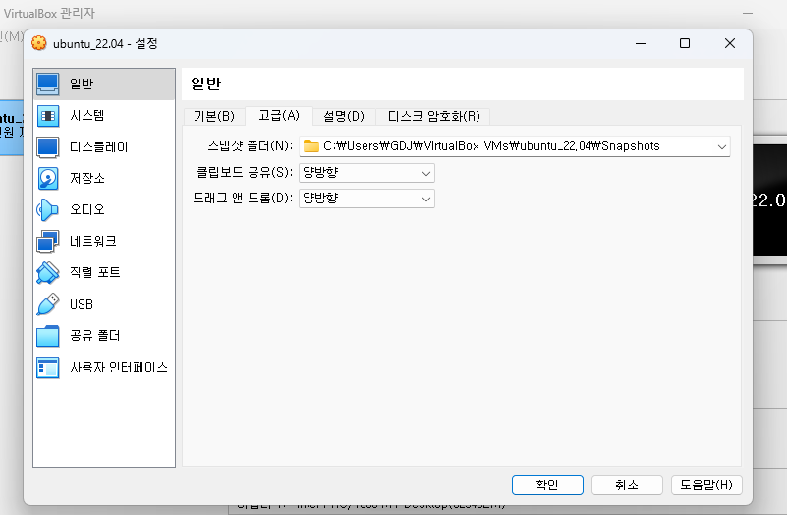This screenshot has width=787, height=515.
Task: Click the folder icon in snapshot path
Action: pyautogui.click(x=311, y=146)
